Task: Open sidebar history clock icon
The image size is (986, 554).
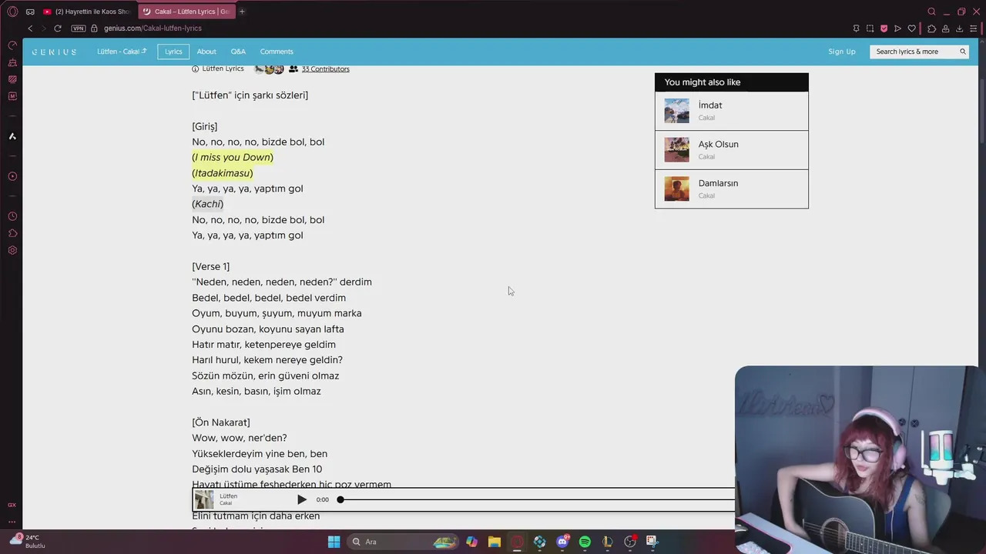Action: tap(12, 216)
